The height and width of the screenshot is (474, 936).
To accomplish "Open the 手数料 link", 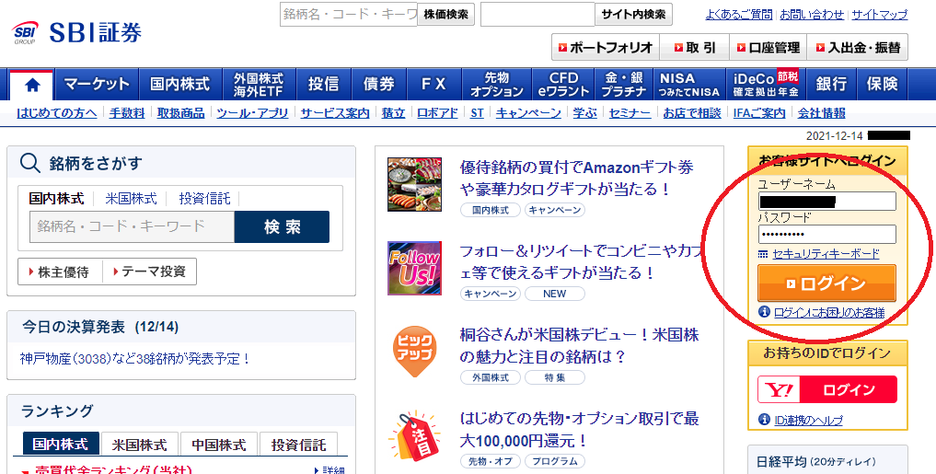I will [x=127, y=113].
